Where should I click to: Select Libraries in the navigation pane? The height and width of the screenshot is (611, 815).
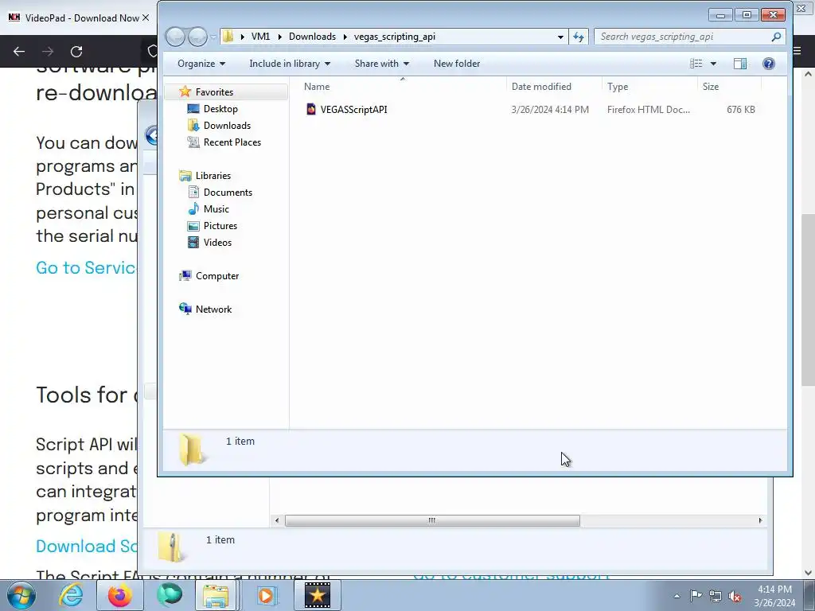point(213,176)
